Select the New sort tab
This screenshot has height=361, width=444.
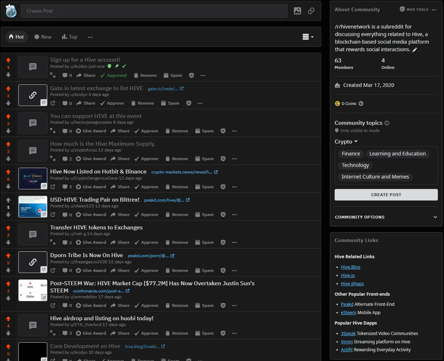tap(43, 37)
